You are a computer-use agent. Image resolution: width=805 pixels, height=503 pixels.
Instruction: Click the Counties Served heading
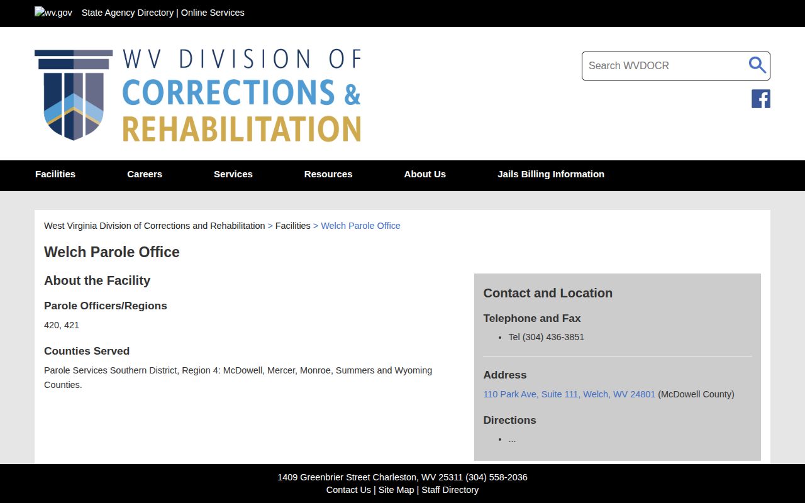tap(87, 351)
